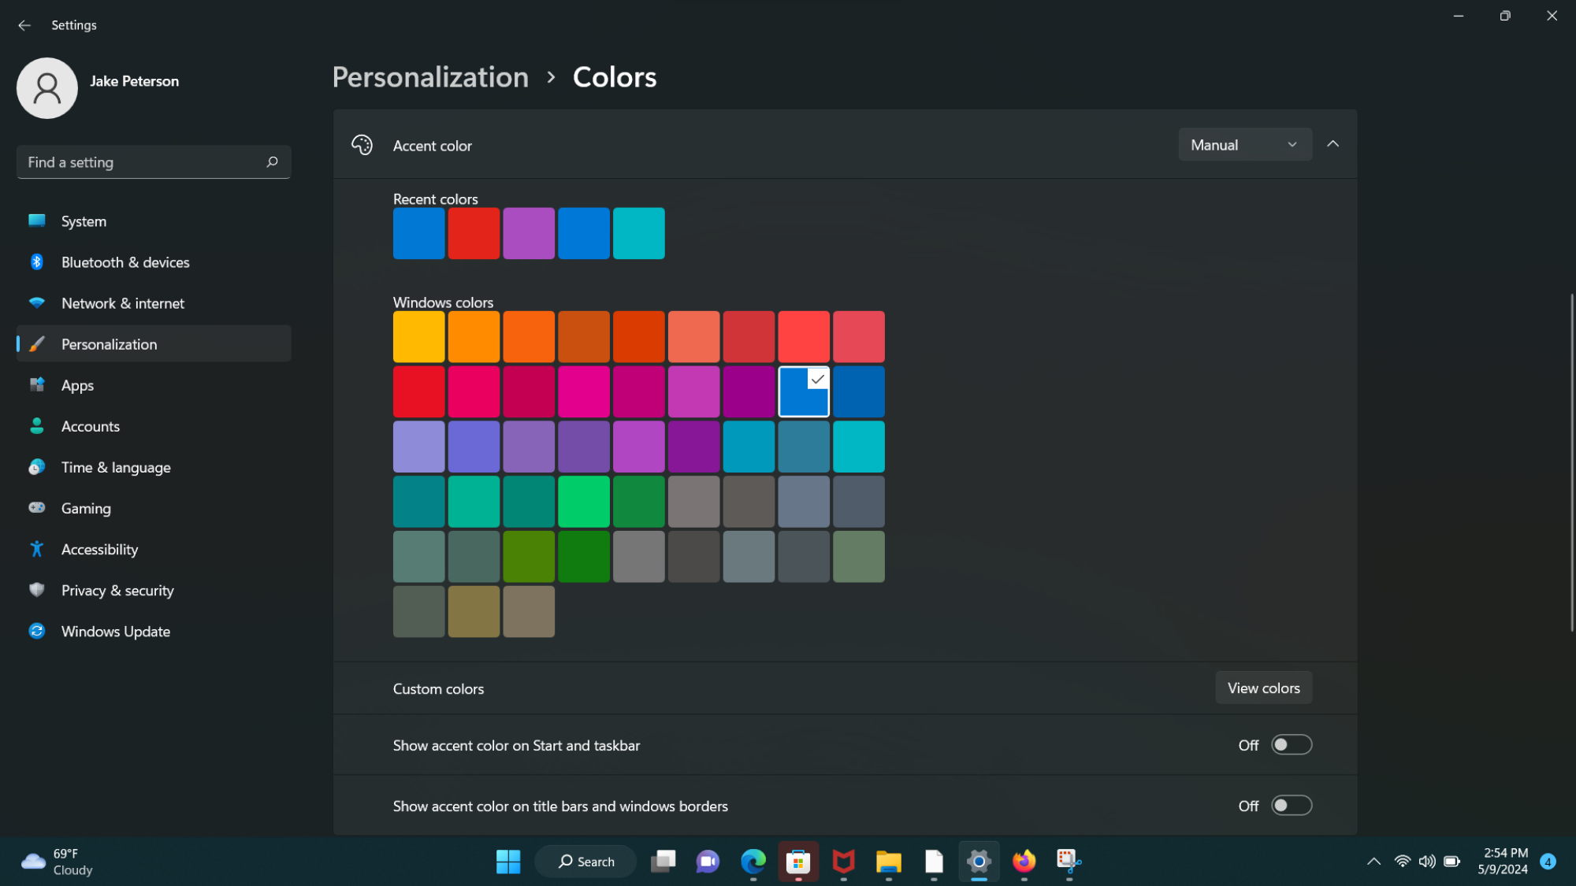Open the Find a setting input field
Screen dimensions: 1576x886
click(153, 162)
